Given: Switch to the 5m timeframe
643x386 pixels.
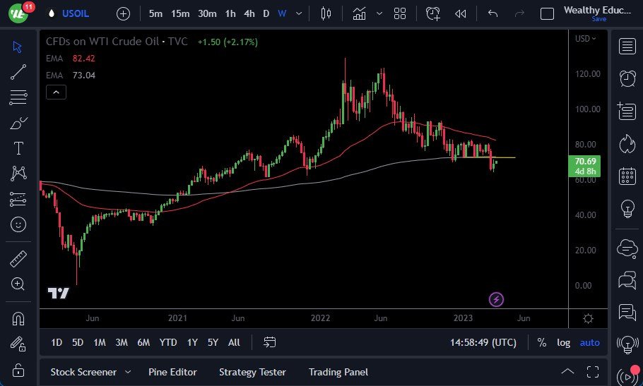Looking at the screenshot, I should [155, 13].
